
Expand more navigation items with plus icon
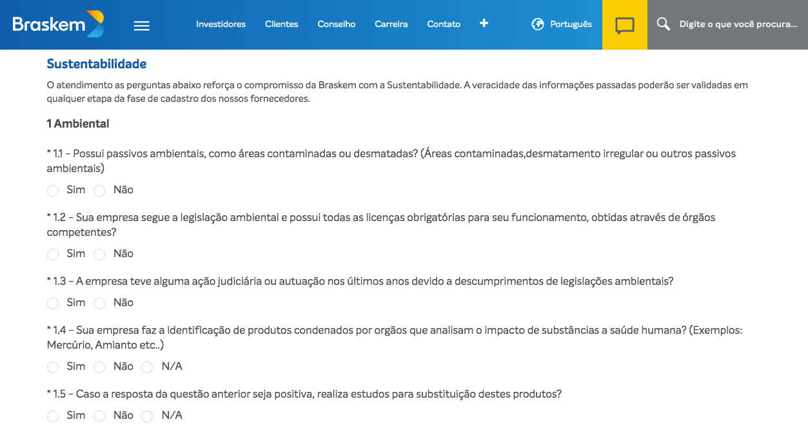484,24
